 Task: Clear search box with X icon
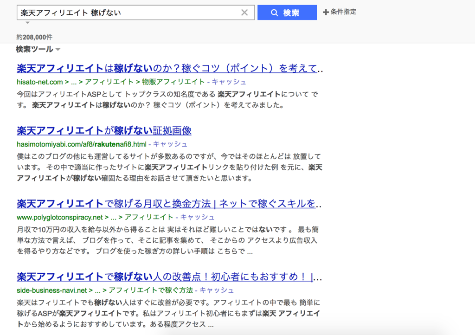(x=244, y=13)
